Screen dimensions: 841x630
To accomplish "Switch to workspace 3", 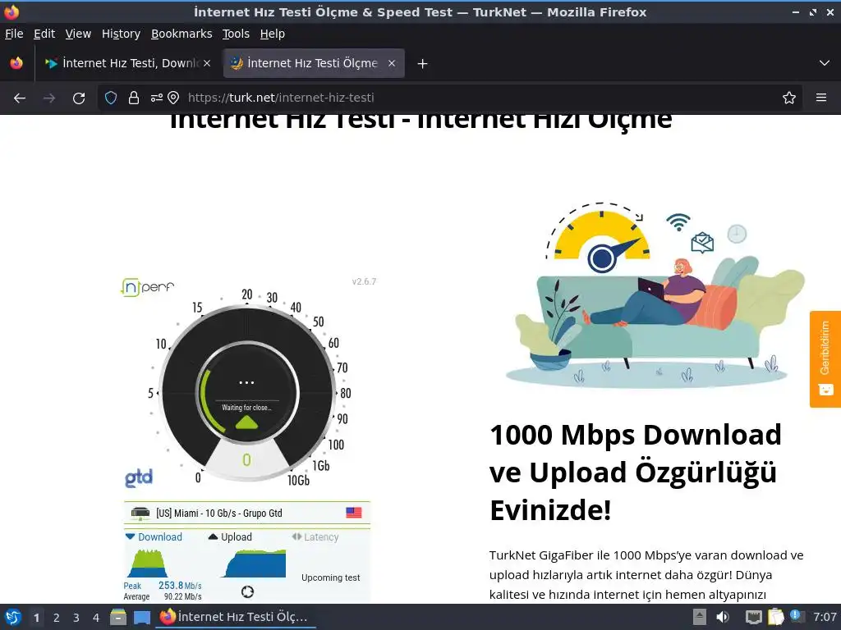I will tap(76, 618).
